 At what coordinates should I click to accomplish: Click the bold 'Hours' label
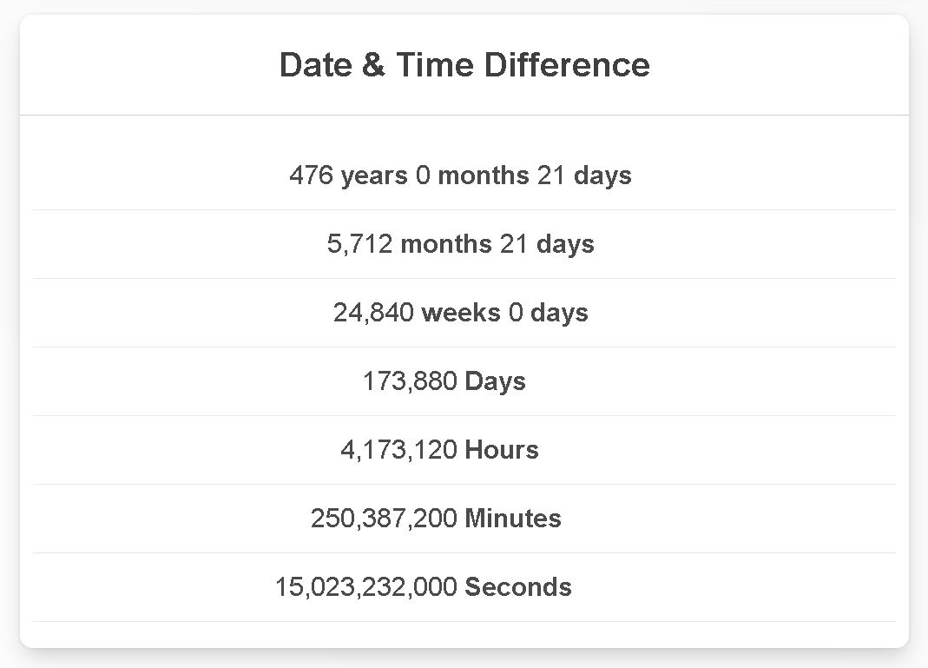click(502, 450)
